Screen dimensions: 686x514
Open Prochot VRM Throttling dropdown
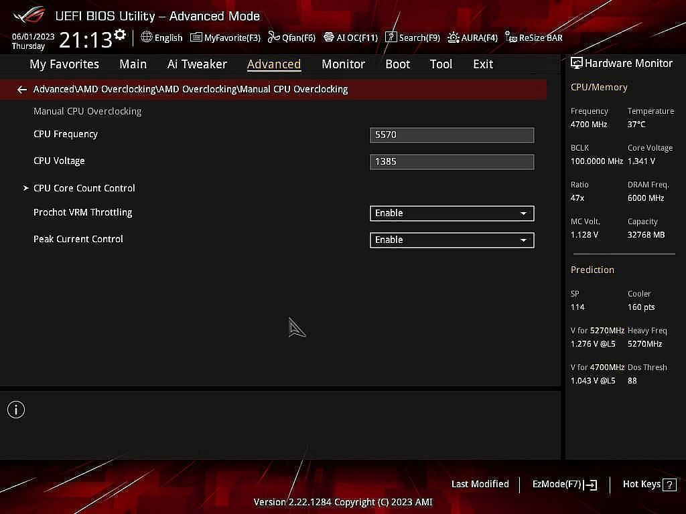[452, 213]
